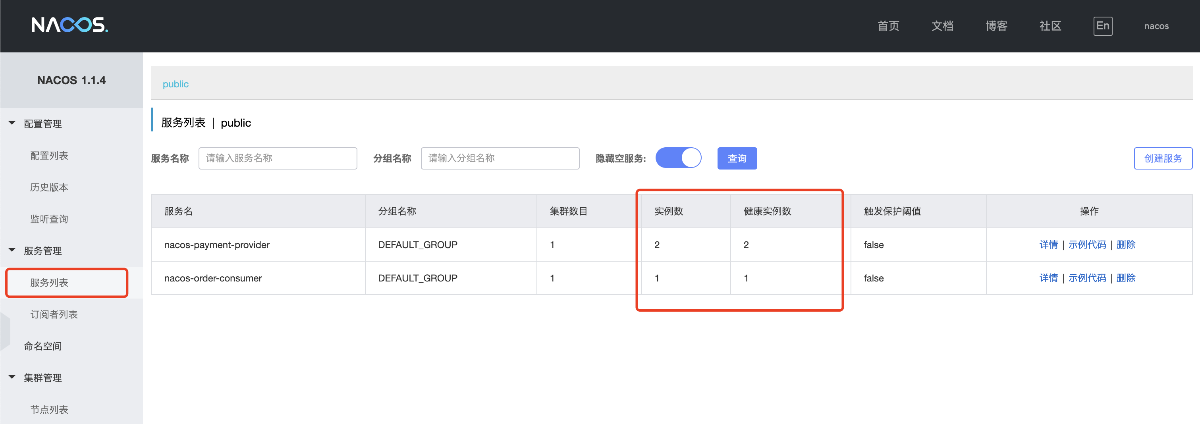Screen dimensions: 1200x424
Task: Switch language with the En icon
Action: [1102, 26]
